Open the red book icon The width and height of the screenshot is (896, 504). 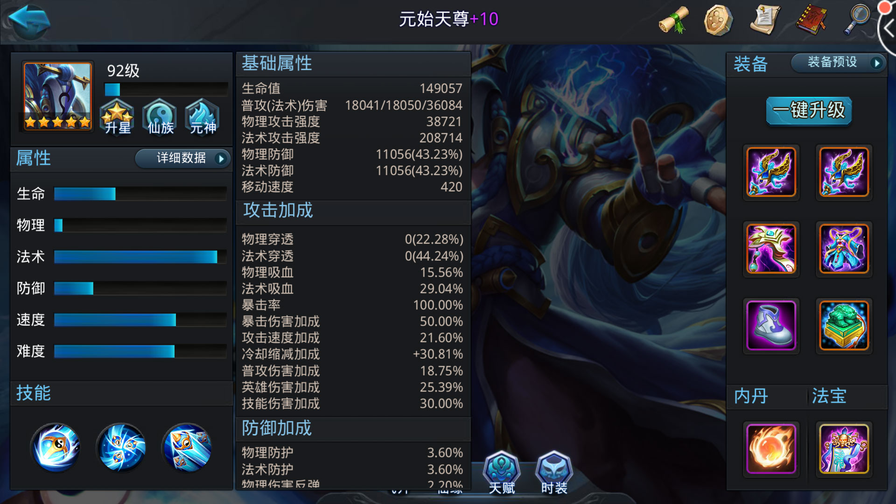pyautogui.click(x=811, y=20)
